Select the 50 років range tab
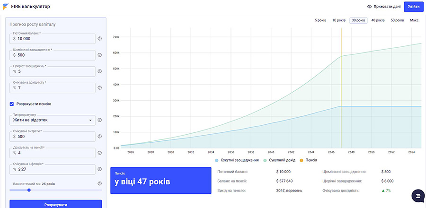The height and width of the screenshot is (208, 426). click(397, 20)
